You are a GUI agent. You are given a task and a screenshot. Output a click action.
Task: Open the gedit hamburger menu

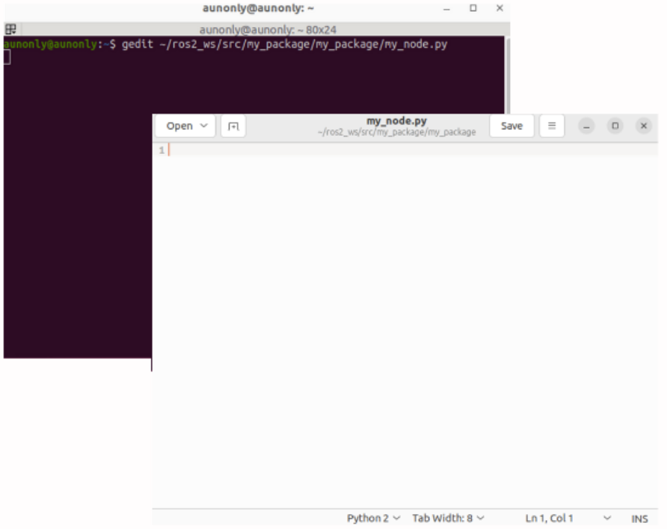(552, 126)
